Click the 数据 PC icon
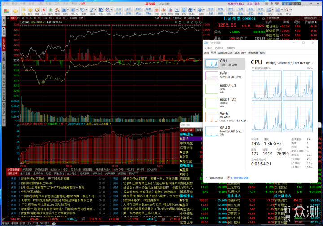323x226 pixels. (x=177, y=10)
